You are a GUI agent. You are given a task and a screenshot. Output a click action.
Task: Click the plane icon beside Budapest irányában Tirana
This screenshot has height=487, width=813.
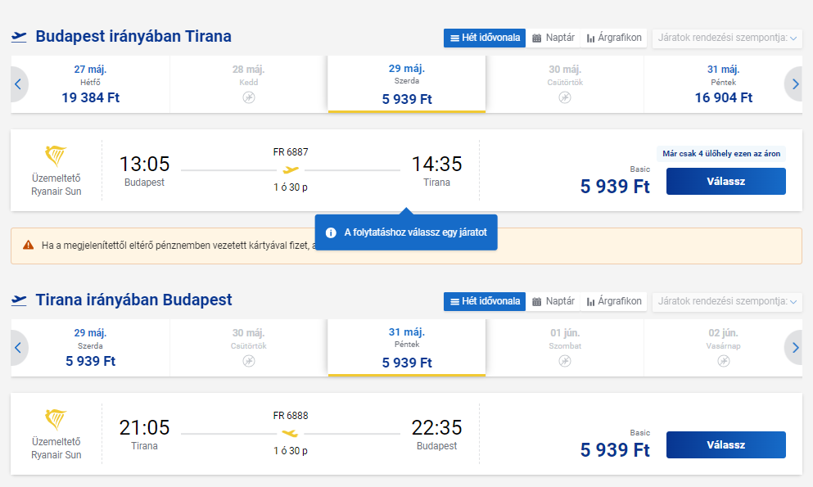(19, 36)
